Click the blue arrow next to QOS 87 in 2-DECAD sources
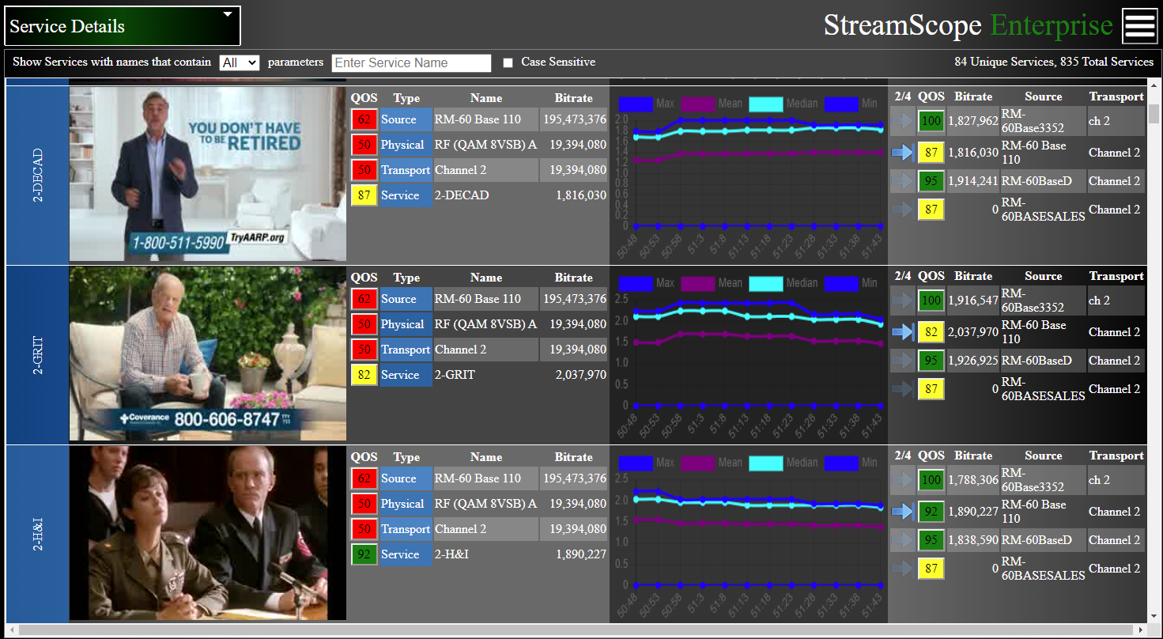The height and width of the screenshot is (639, 1163). coord(901,153)
